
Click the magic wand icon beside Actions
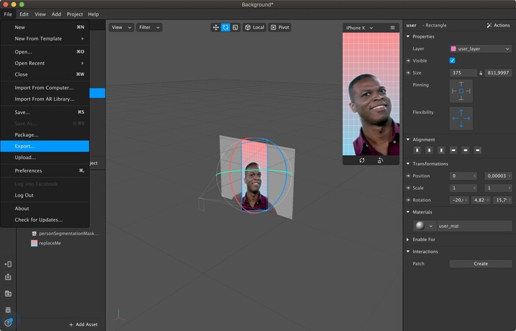[489, 26]
